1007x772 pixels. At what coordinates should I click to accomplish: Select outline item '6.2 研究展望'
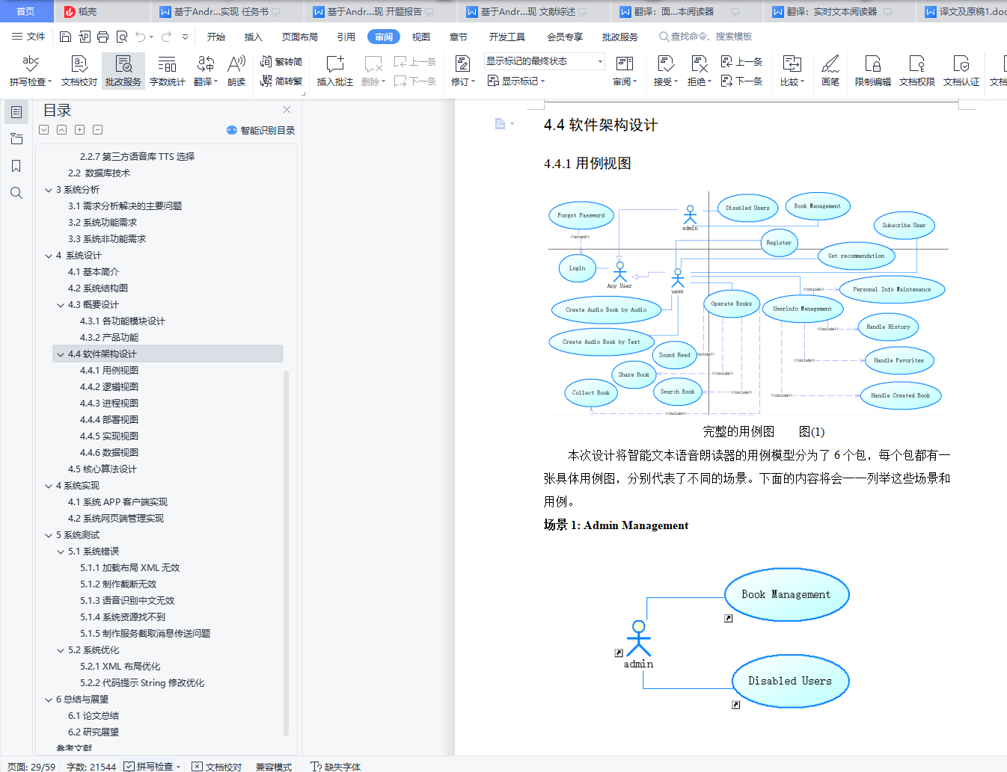click(94, 732)
